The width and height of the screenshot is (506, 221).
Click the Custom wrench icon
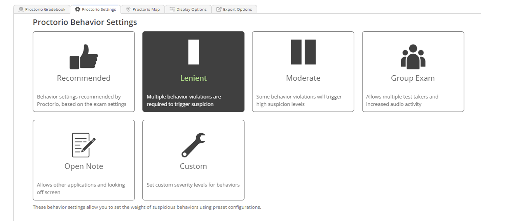194,145
